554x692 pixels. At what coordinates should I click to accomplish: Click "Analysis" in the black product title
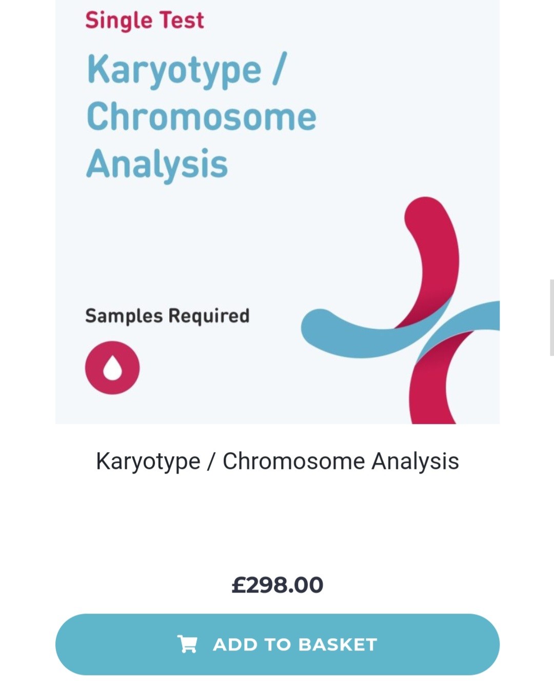[415, 461]
